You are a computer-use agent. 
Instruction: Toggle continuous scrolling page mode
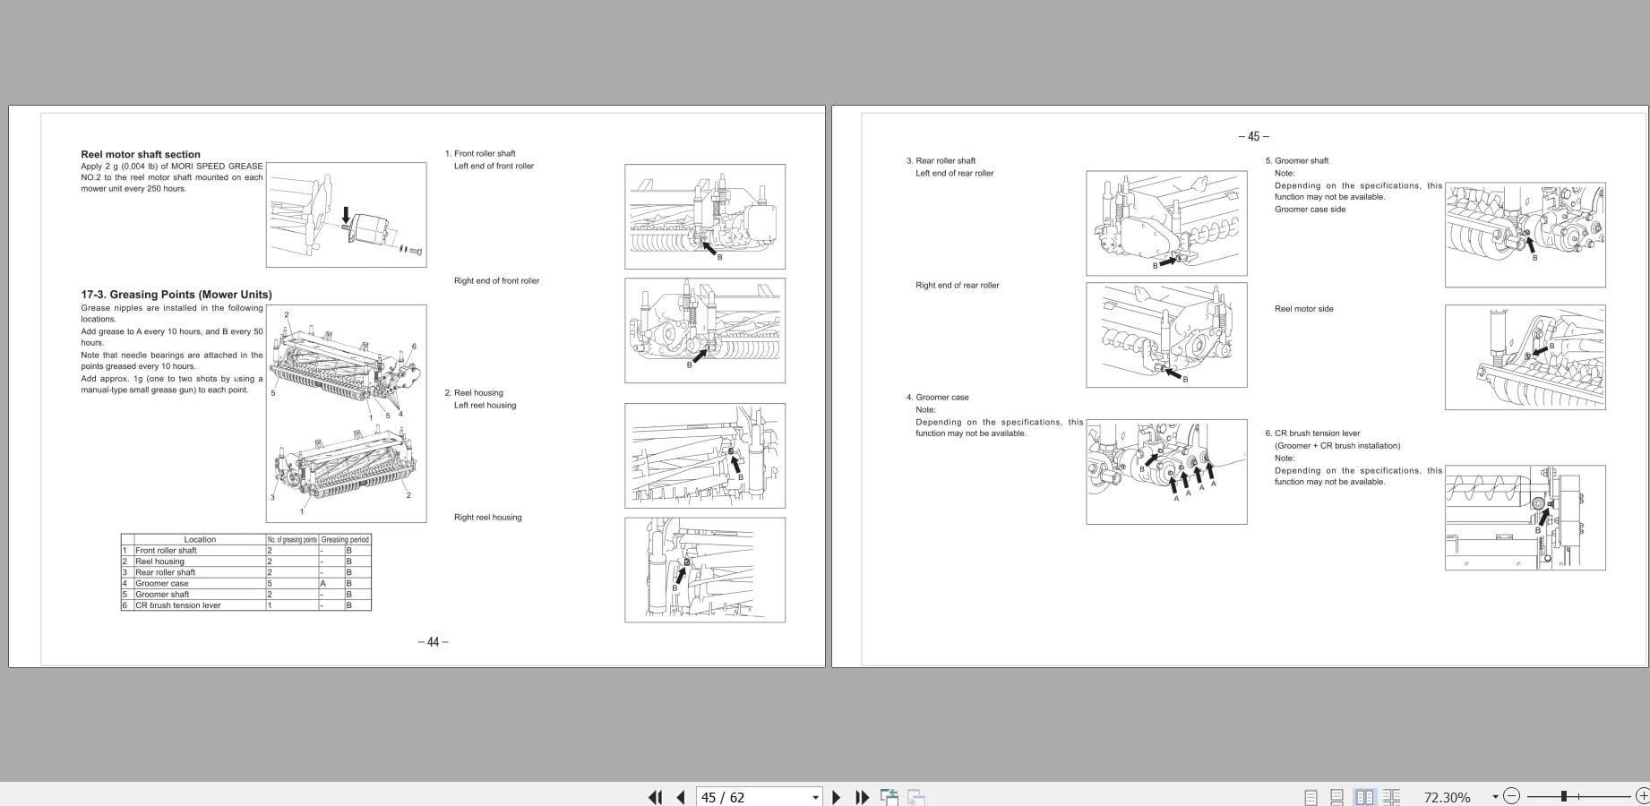pos(1336,796)
